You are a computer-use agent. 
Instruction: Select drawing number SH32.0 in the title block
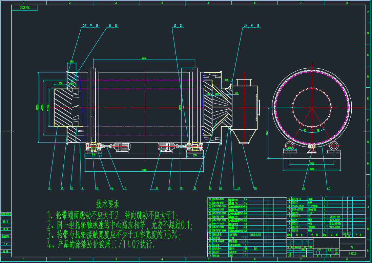click(x=352, y=254)
